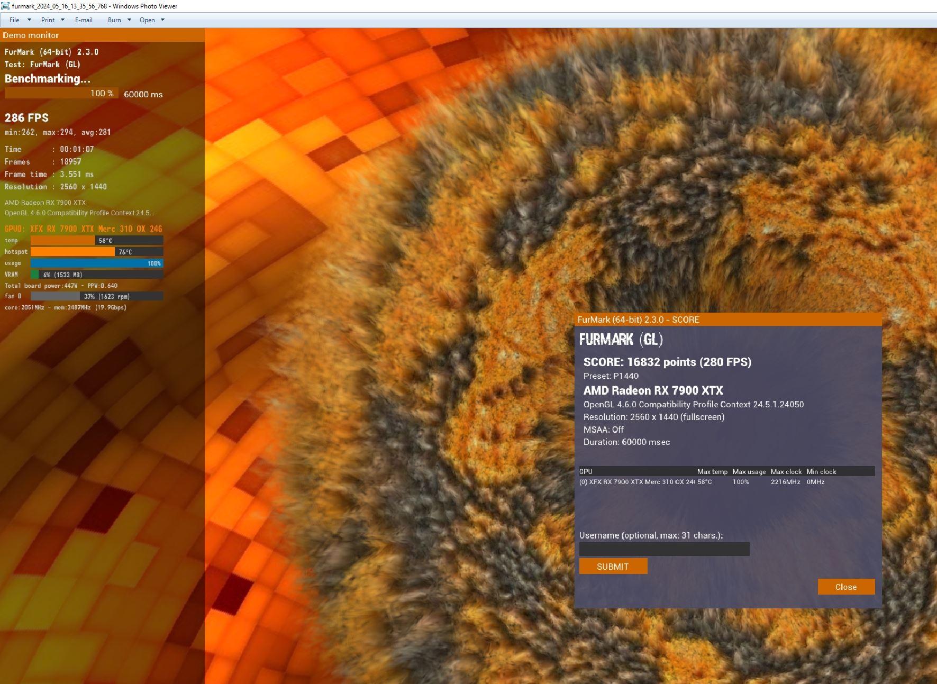The image size is (937, 684).
Task: Close the FurMark score dialog
Action: click(x=845, y=587)
